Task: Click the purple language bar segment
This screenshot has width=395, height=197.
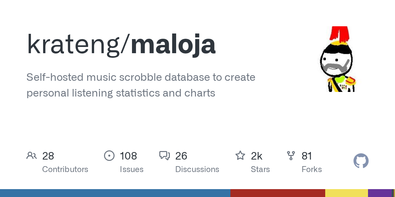Action: 380,193
